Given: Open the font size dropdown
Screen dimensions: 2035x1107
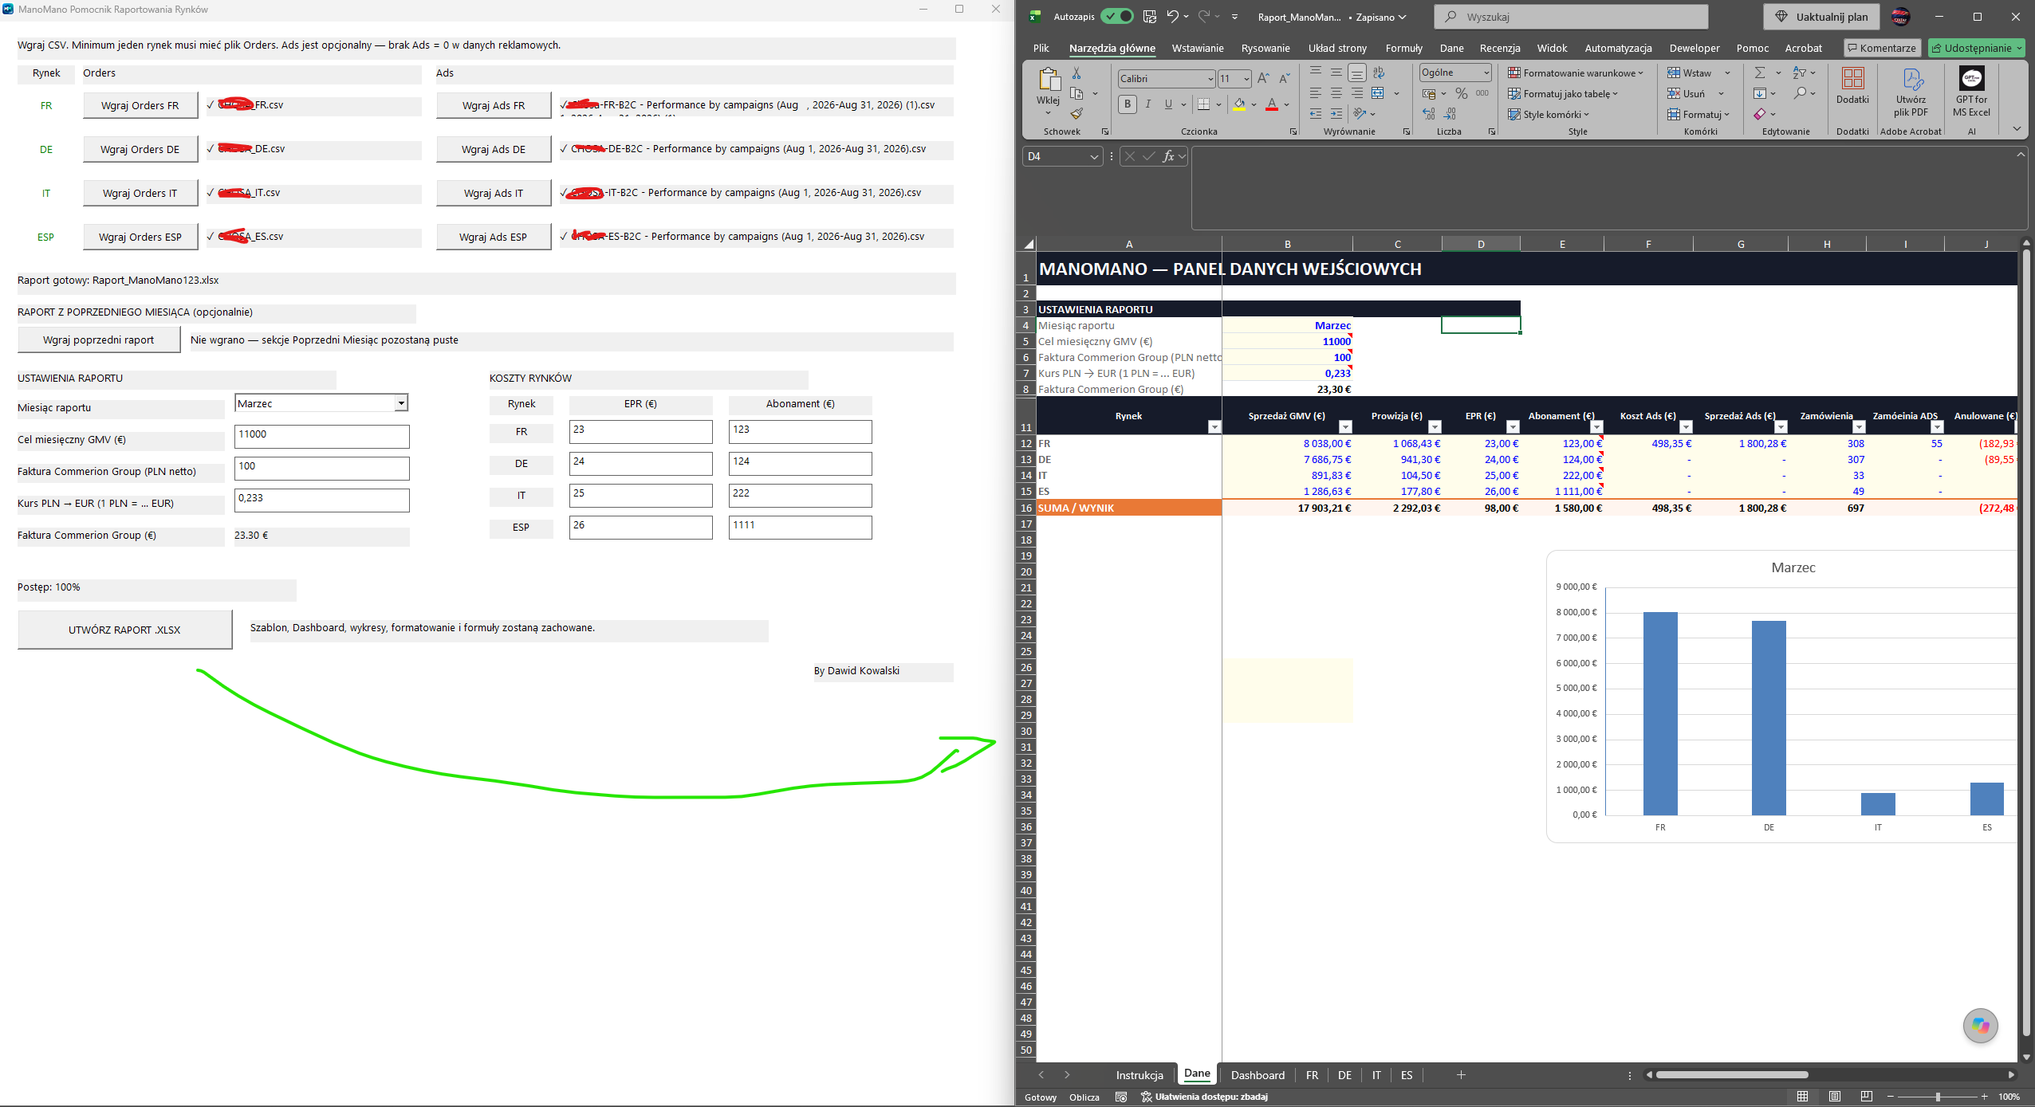Looking at the screenshot, I should pos(1246,78).
